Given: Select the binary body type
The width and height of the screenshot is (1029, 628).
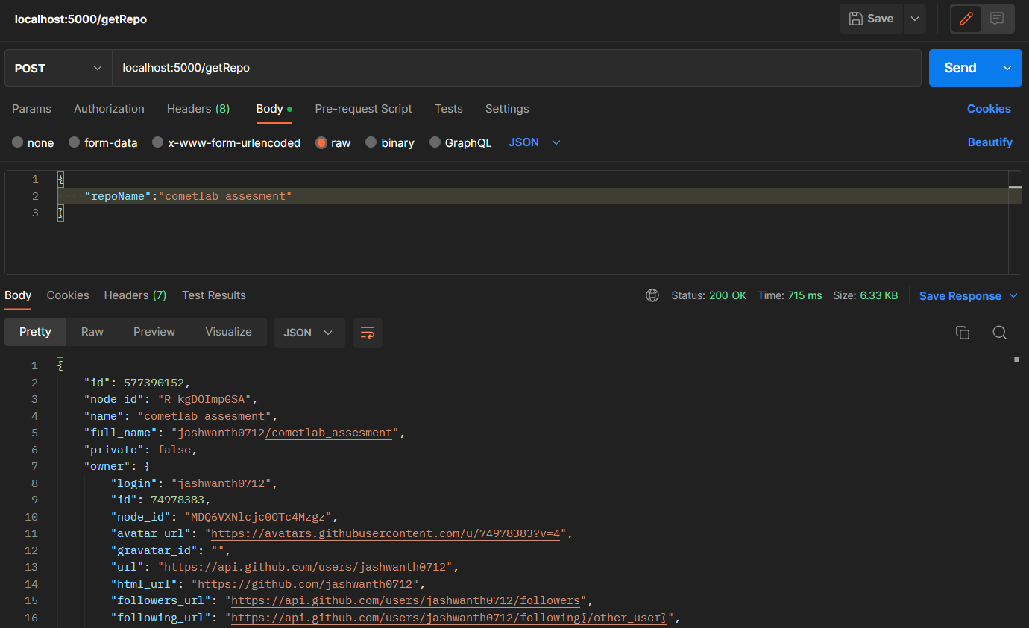Looking at the screenshot, I should (x=390, y=142).
